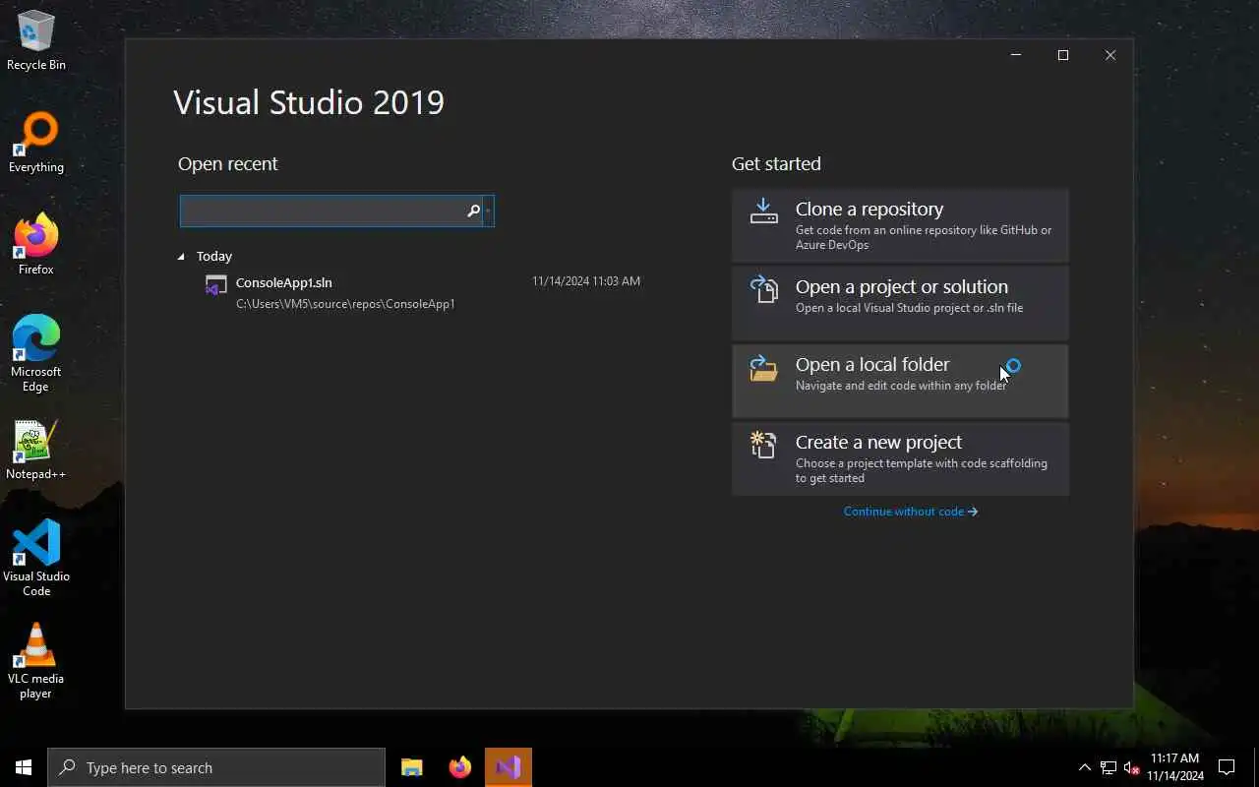Choose Open a project or solution

coord(900,303)
